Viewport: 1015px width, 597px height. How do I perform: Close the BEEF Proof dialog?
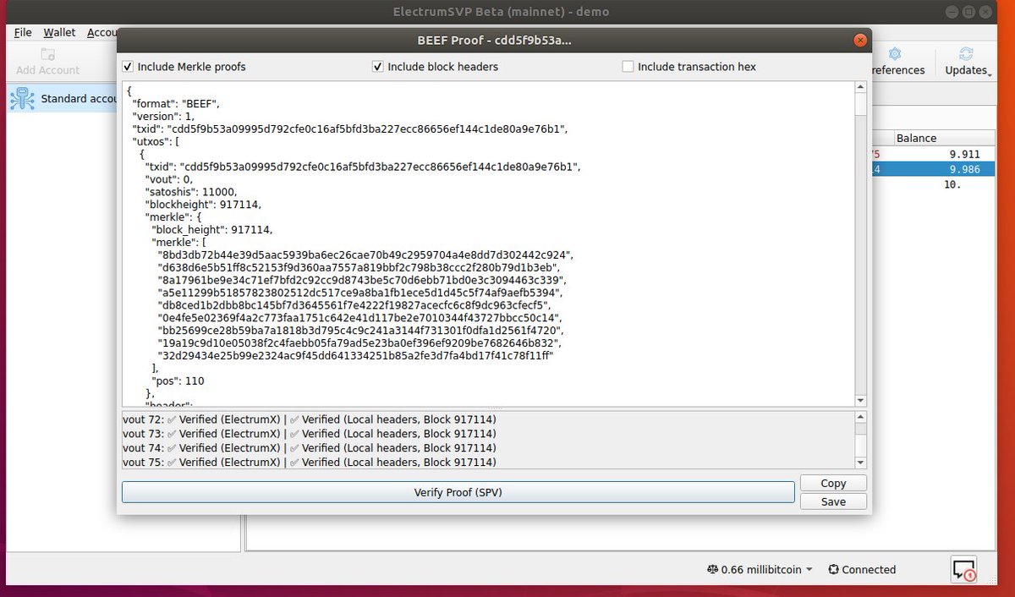tap(860, 40)
